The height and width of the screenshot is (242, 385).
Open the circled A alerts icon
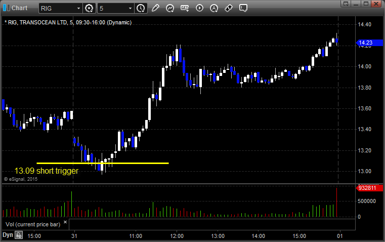click(214, 8)
